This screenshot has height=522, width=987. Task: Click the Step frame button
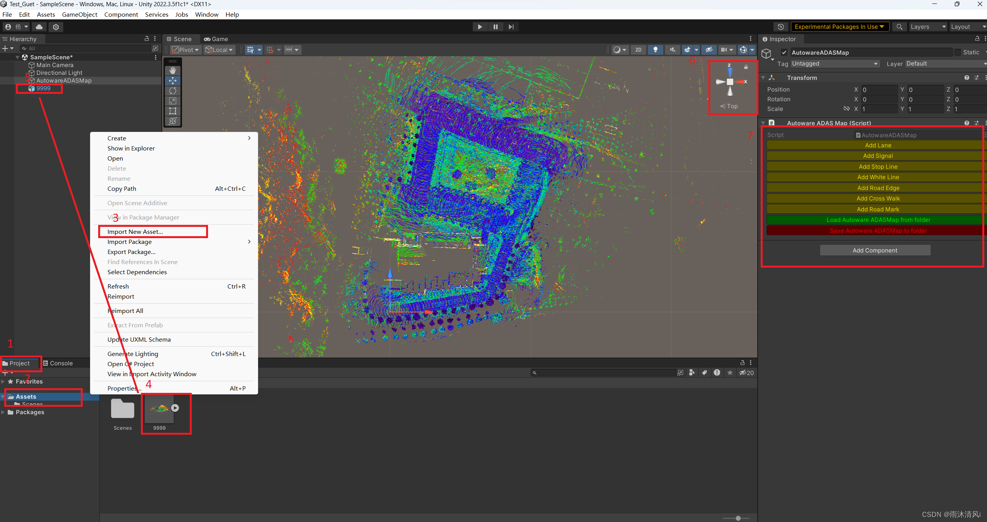(x=511, y=27)
